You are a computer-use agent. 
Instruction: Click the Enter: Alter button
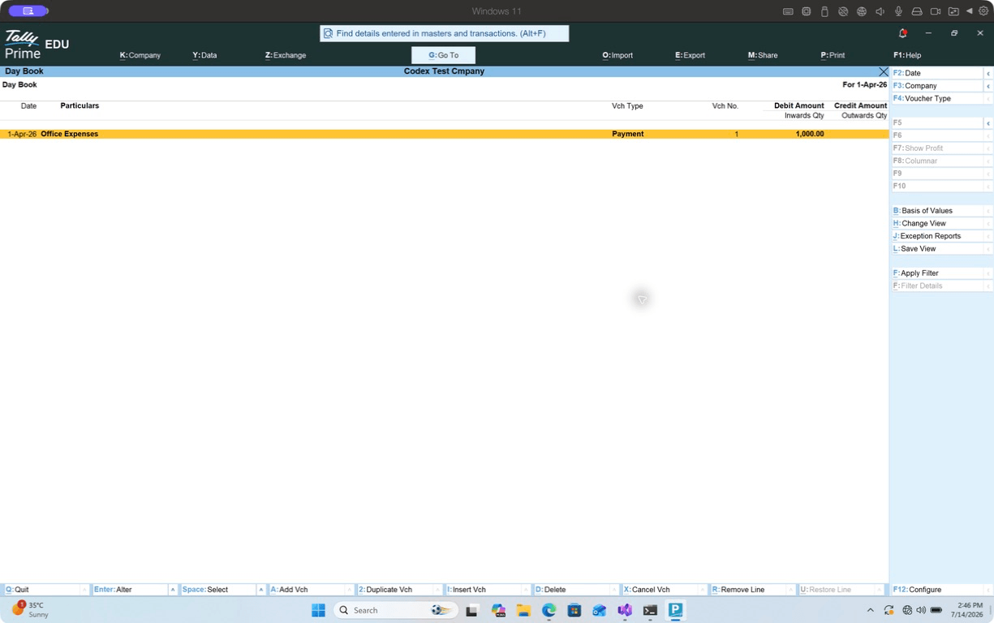point(130,590)
